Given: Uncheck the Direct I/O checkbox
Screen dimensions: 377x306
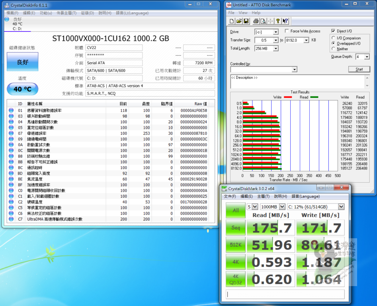Looking at the screenshot, I should click(333, 31).
